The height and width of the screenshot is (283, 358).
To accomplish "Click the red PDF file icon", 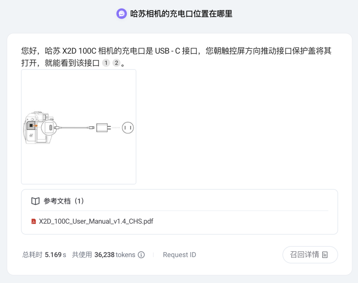I will click(33, 221).
